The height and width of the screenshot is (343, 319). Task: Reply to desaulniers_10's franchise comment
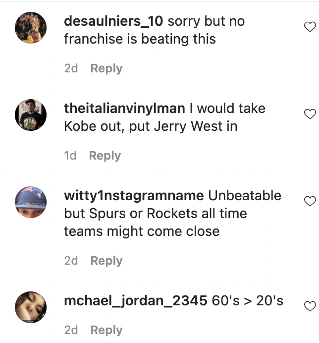pyautogui.click(x=106, y=68)
